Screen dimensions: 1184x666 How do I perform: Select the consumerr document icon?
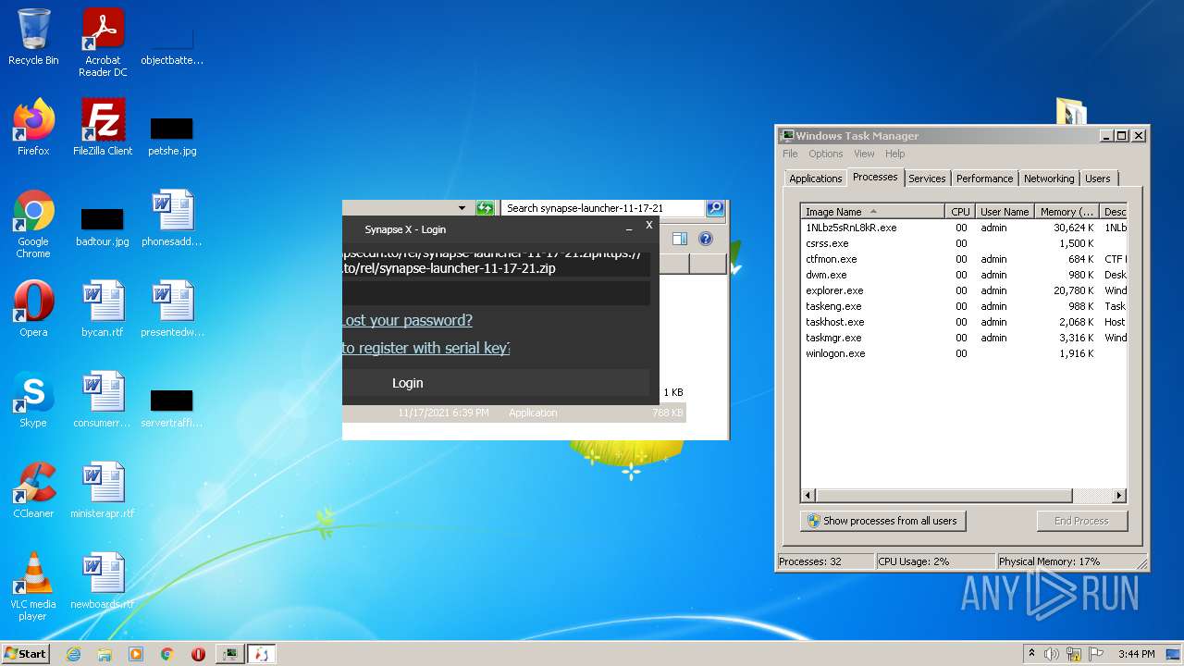point(103,400)
